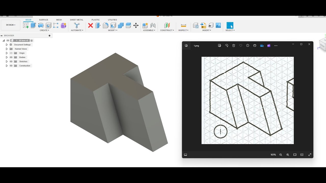Image resolution: width=326 pixels, height=183 pixels.
Task: Open the Create dropdown menu
Action: (x=44, y=30)
